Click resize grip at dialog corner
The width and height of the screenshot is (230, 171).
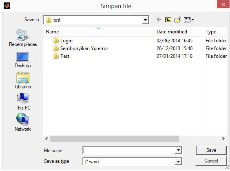[x=228, y=167]
